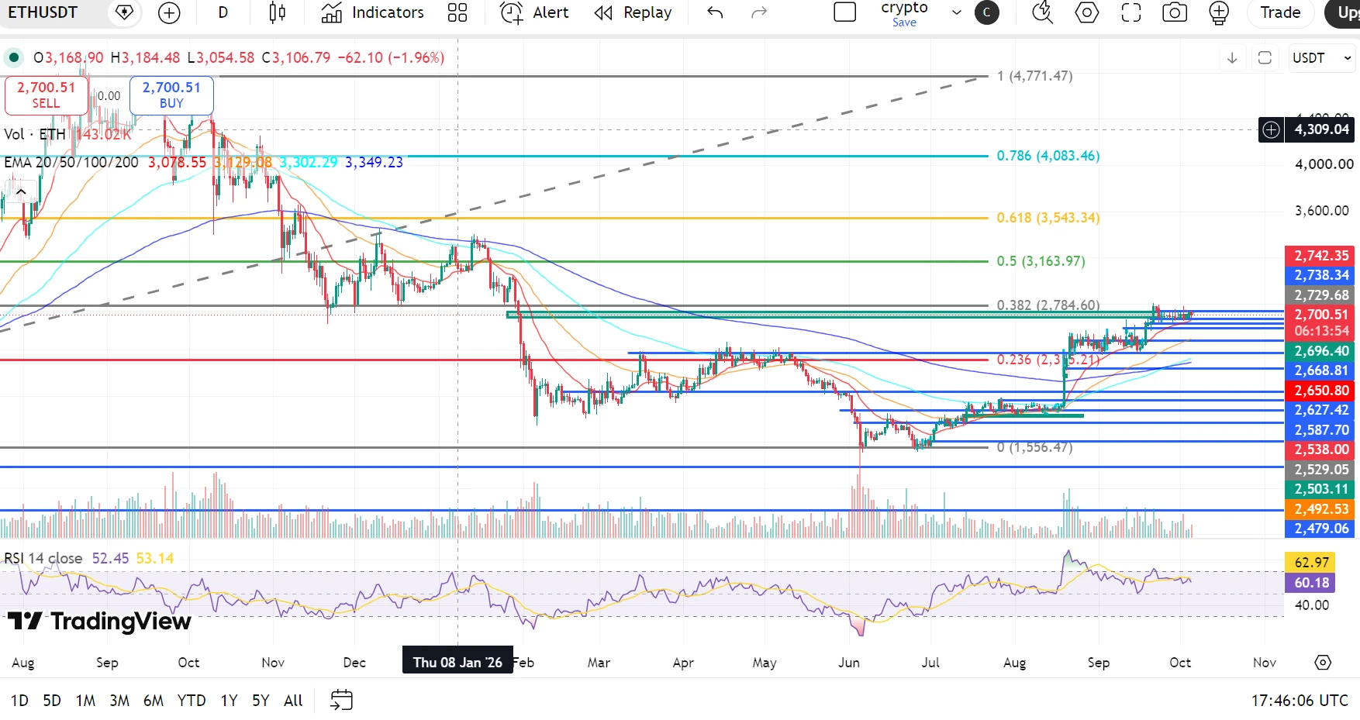Click the plus crosshair icon beside 4,309.04
Screen dimensions: 1360x720
coord(1271,129)
